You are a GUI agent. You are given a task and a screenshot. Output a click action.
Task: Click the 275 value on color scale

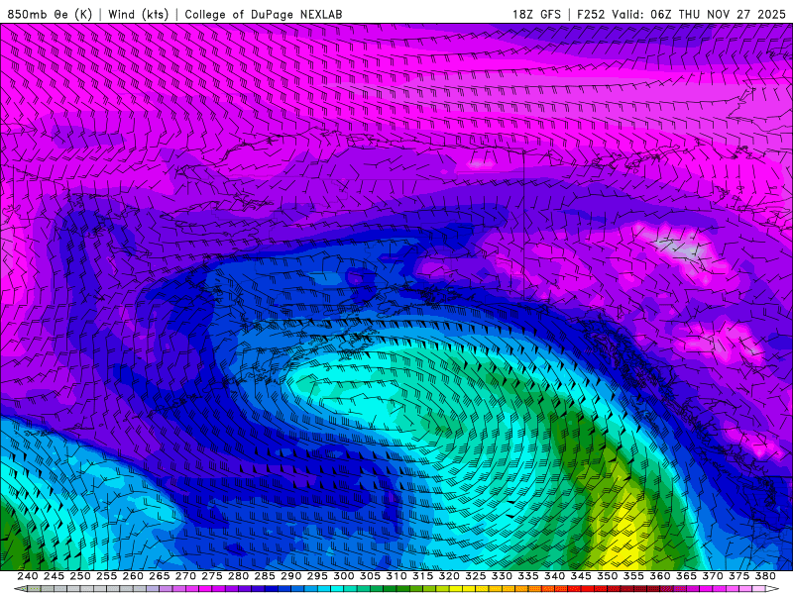(212, 576)
